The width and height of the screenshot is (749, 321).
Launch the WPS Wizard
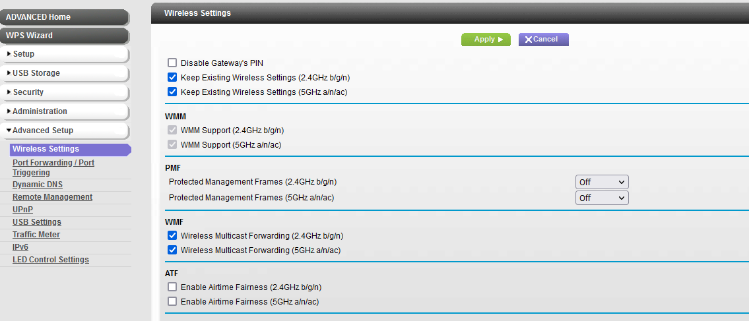[65, 36]
